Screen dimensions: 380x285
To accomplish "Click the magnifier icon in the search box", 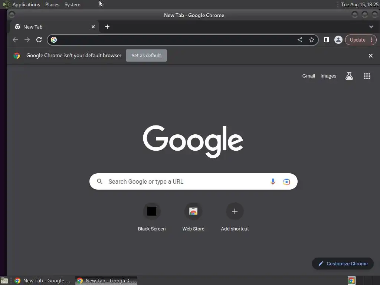I will pyautogui.click(x=99, y=181).
